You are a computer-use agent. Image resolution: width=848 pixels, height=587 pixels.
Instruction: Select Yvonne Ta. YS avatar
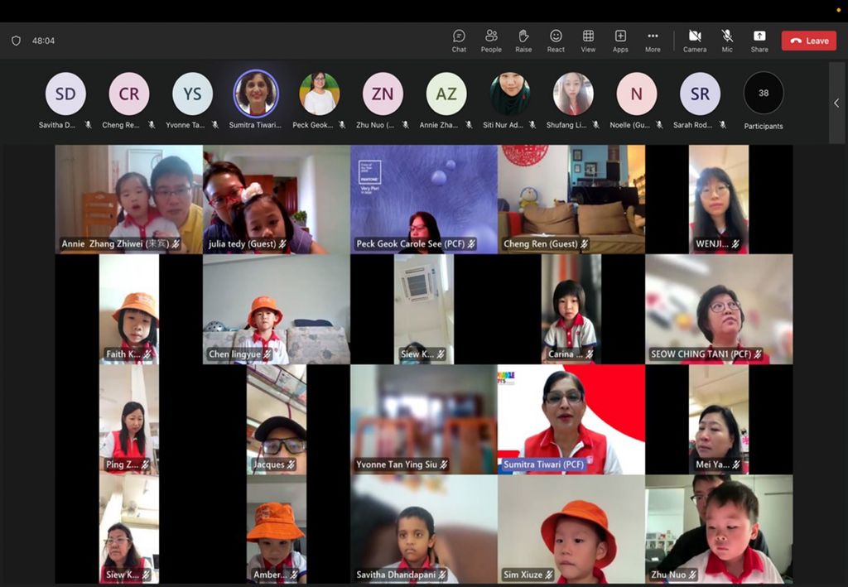[192, 94]
